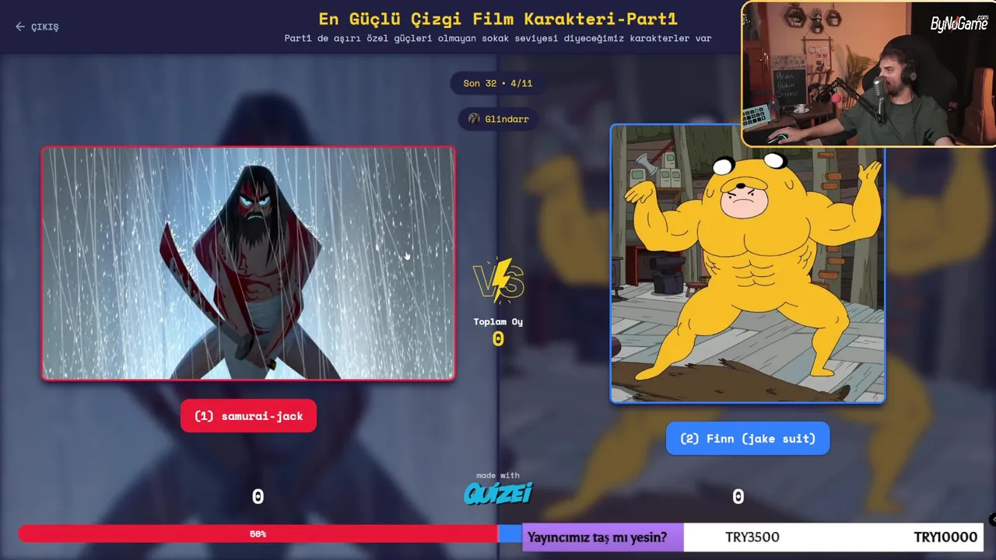Click the TRY3500 donation amount

[752, 537]
